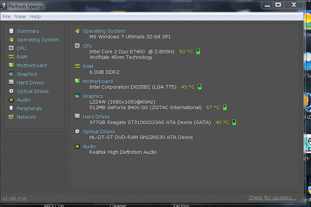This screenshot has width=311, height=207.
Task: Click the Network card icon in sidebar
Action: click(x=11, y=117)
